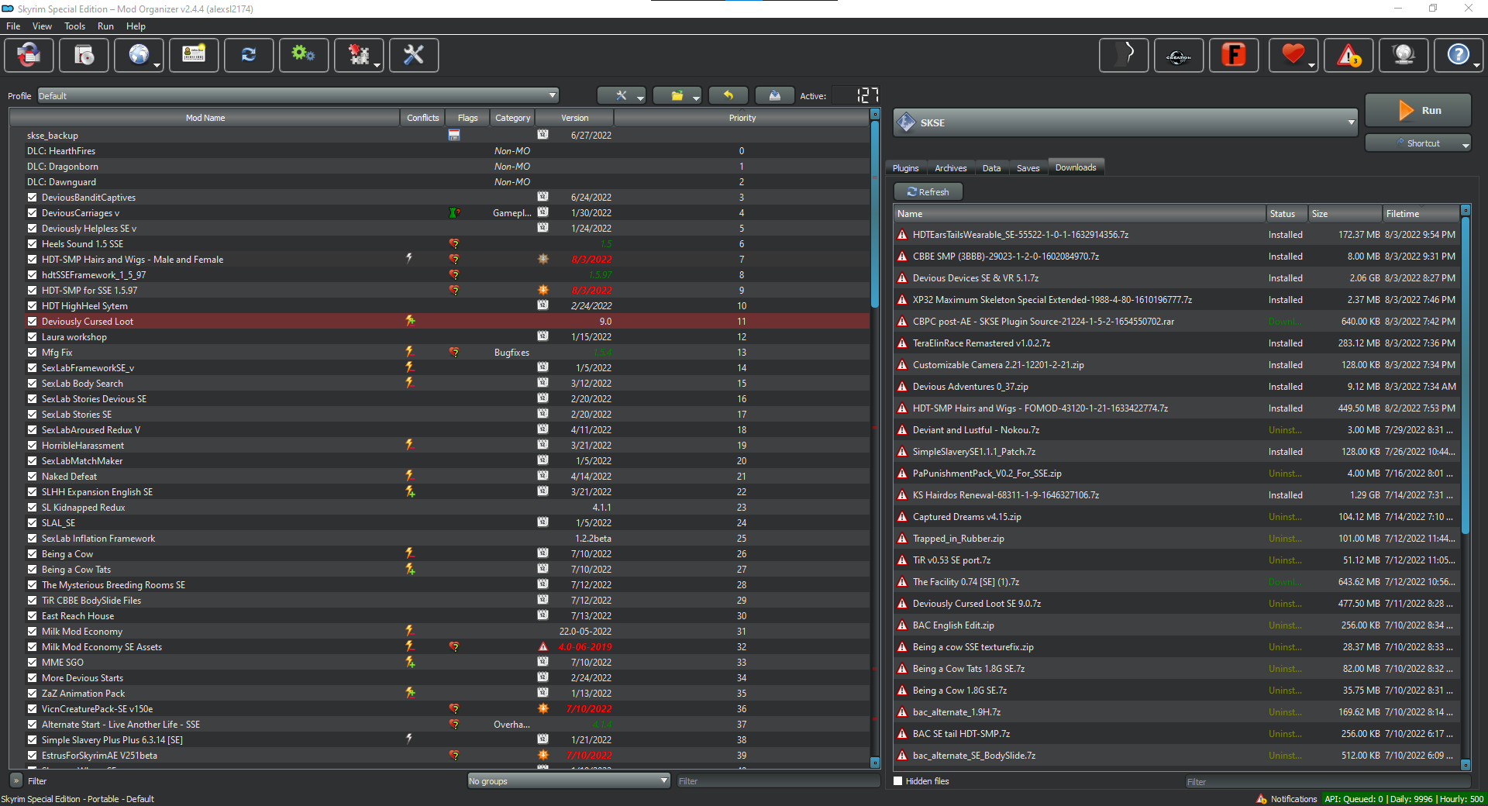Screen dimensions: 1488x806
Task: Switch to the Plugins tab
Action: click(905, 168)
